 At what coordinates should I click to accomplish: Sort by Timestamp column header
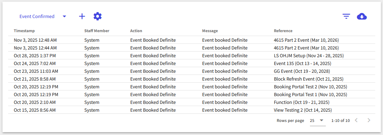(x=24, y=31)
